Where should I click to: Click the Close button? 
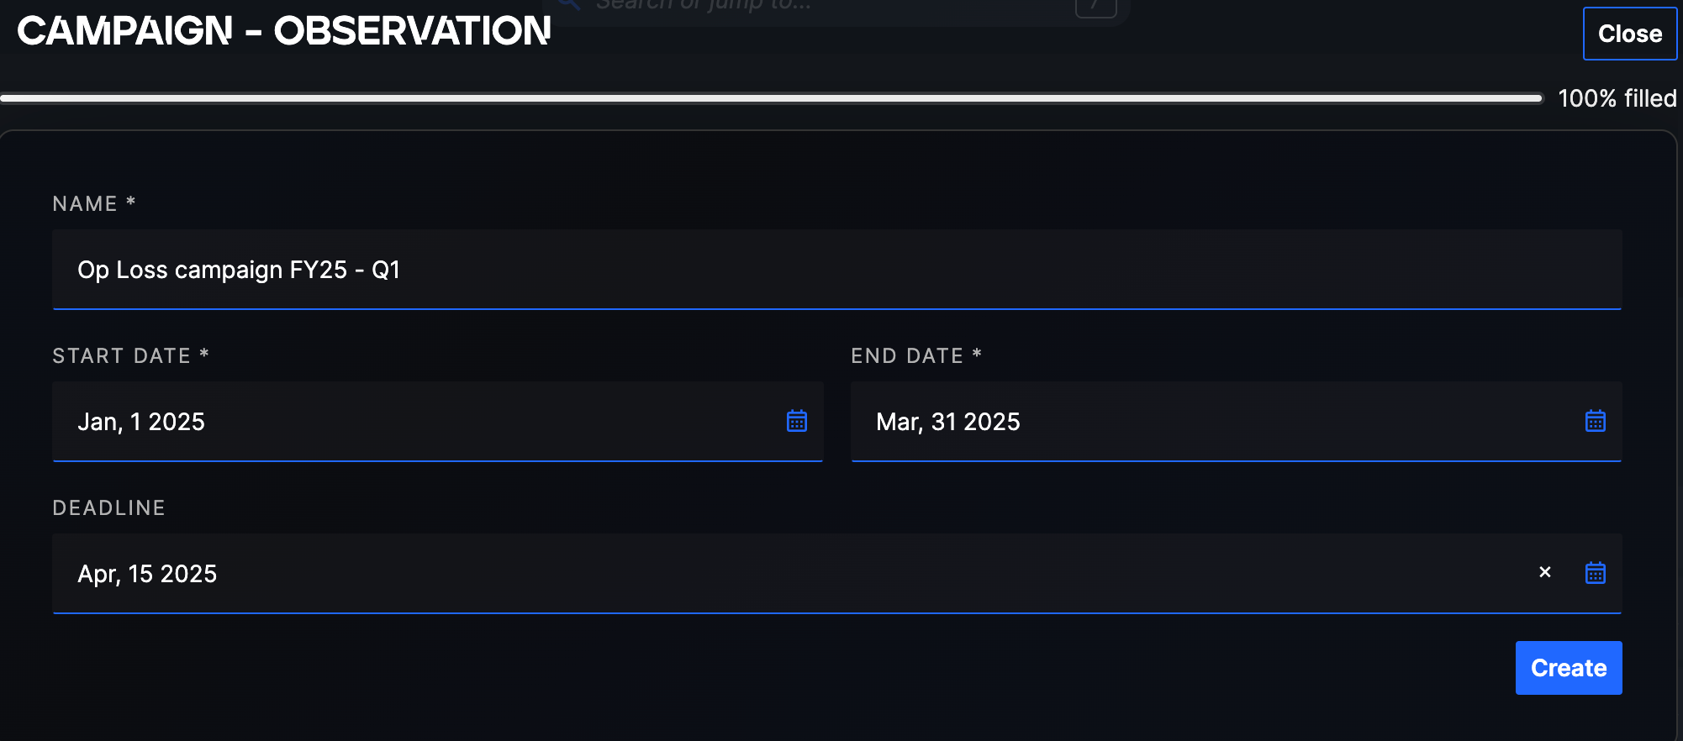tap(1629, 34)
